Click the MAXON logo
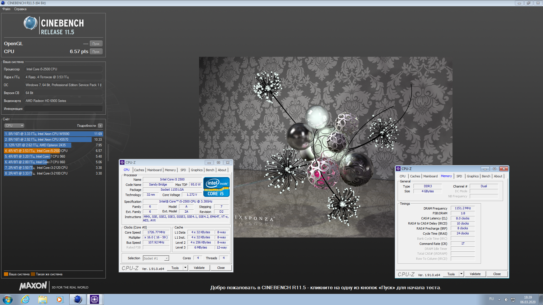This screenshot has height=305, width=543. [33, 286]
